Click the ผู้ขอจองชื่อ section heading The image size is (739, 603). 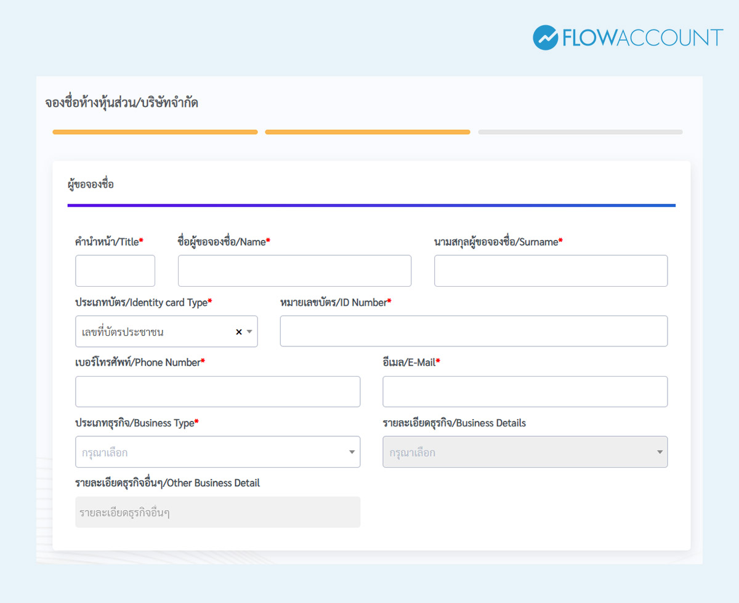(91, 184)
